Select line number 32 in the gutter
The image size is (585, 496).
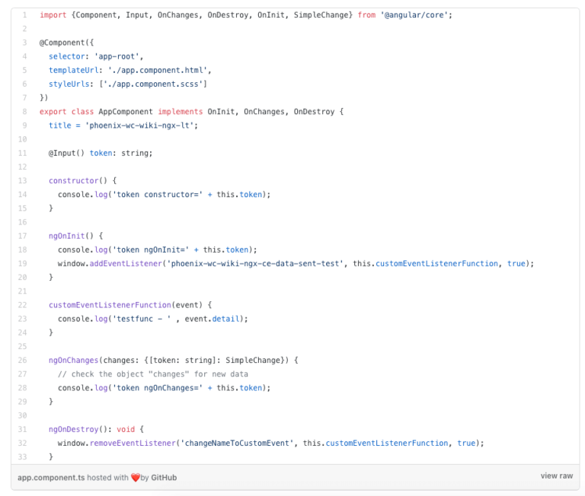tap(22, 443)
